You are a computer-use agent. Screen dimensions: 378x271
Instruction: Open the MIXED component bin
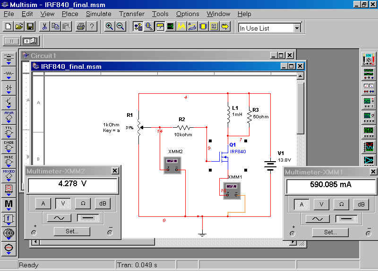(x=9, y=176)
